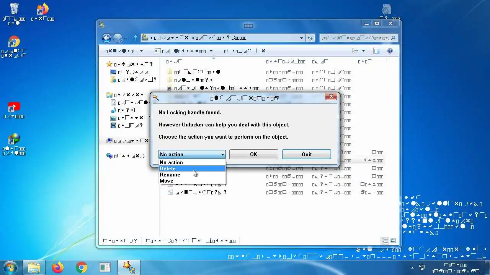
Task: Click the green window app on taskbar
Action: (x=105, y=268)
